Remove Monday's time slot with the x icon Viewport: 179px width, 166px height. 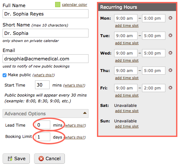click(x=170, y=18)
